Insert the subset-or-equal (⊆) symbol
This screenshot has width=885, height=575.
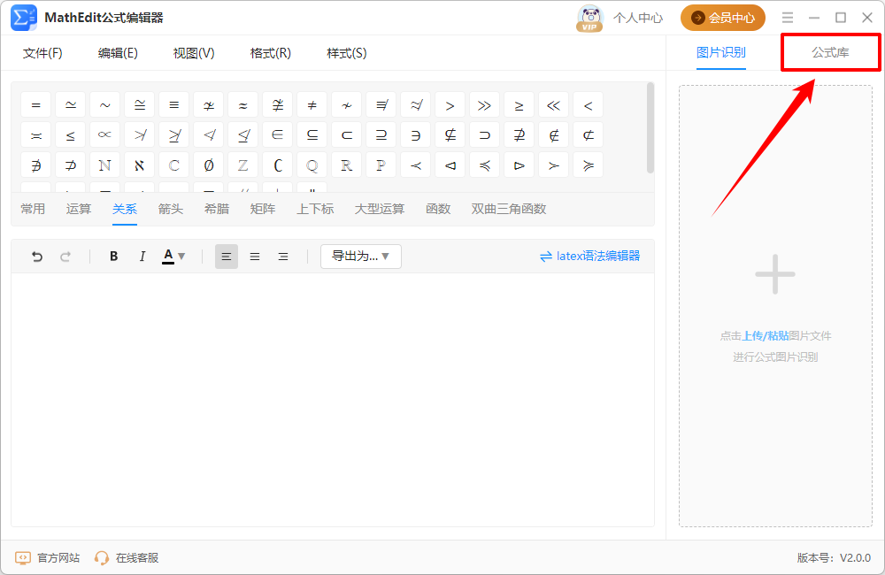pos(312,135)
